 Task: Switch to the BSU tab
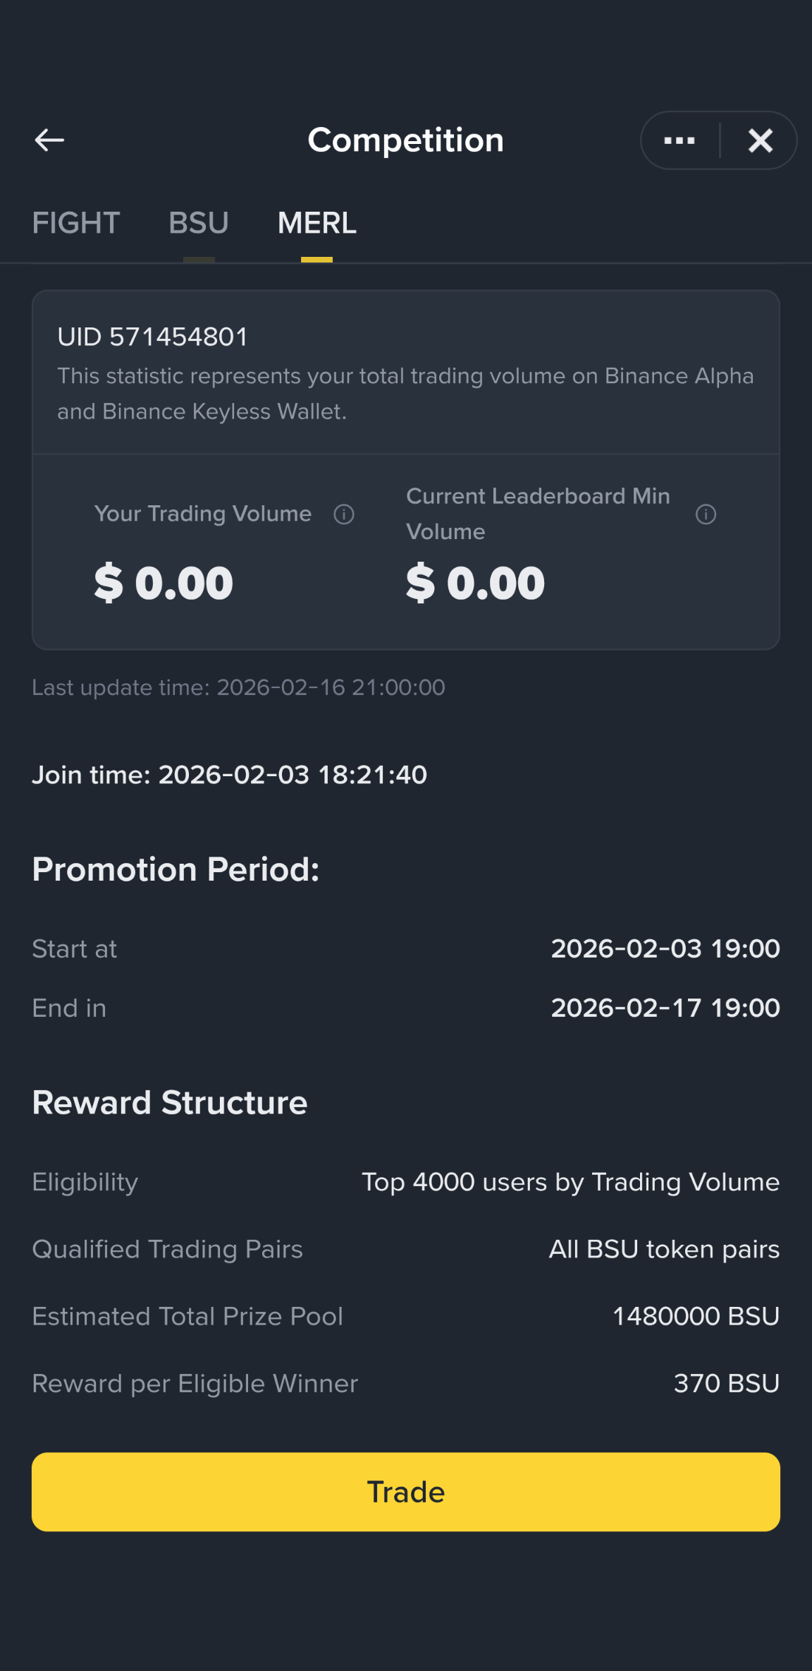[x=199, y=223]
